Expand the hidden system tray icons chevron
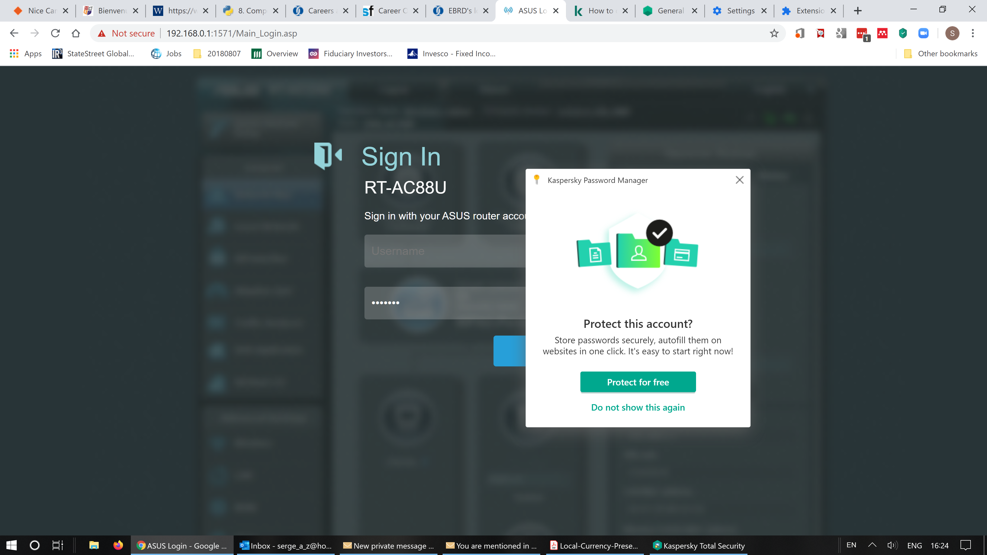 point(872,545)
